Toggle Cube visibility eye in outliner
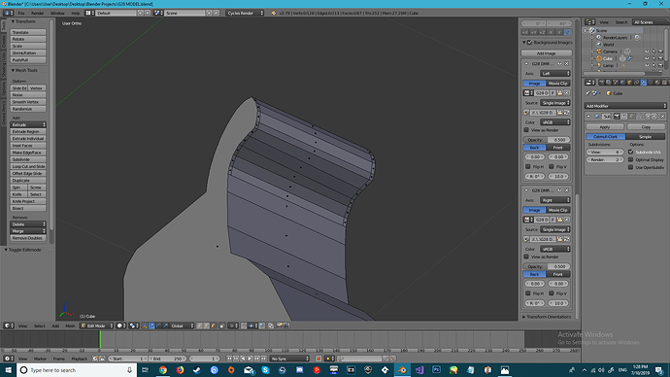 (647, 58)
